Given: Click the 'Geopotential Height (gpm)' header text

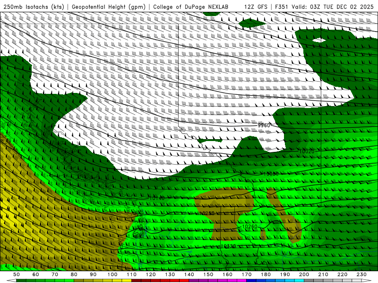Looking at the screenshot, I should (x=109, y=7).
